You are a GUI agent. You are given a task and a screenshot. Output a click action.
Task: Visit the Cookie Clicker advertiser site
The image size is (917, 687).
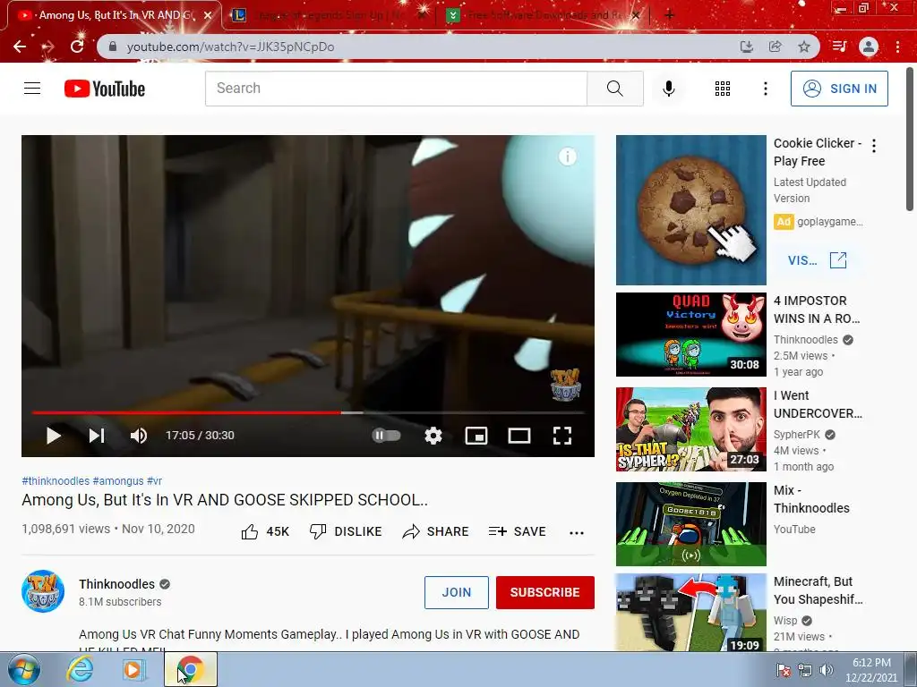pyautogui.click(x=817, y=260)
